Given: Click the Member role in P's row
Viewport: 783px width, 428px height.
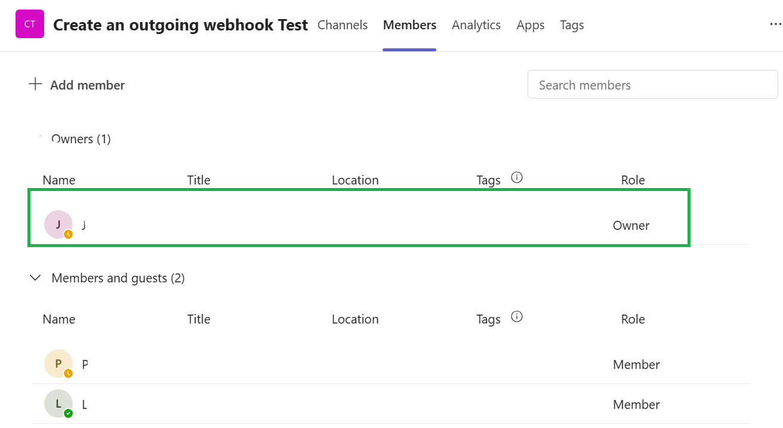Looking at the screenshot, I should pos(636,365).
